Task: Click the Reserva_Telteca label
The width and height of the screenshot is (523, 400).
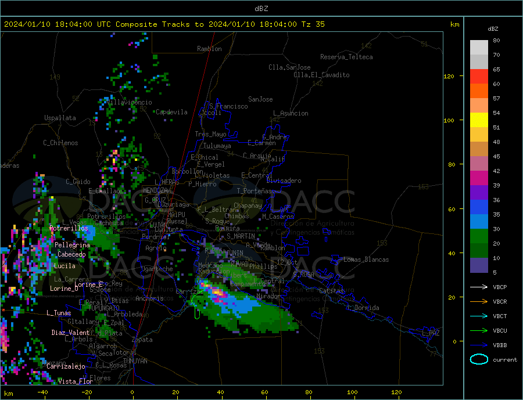Action: pos(346,57)
